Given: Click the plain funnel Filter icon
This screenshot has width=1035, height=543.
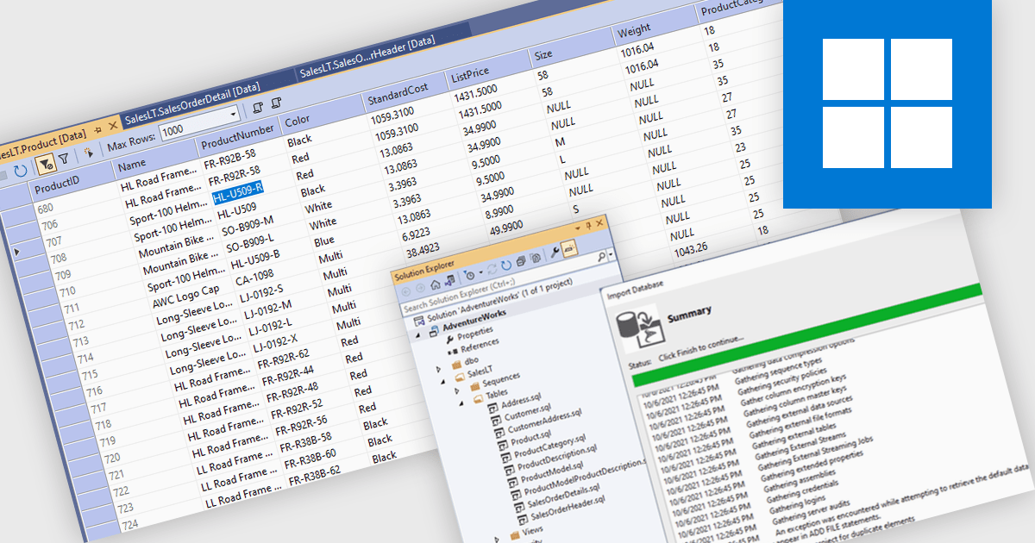Looking at the screenshot, I should point(64,159).
